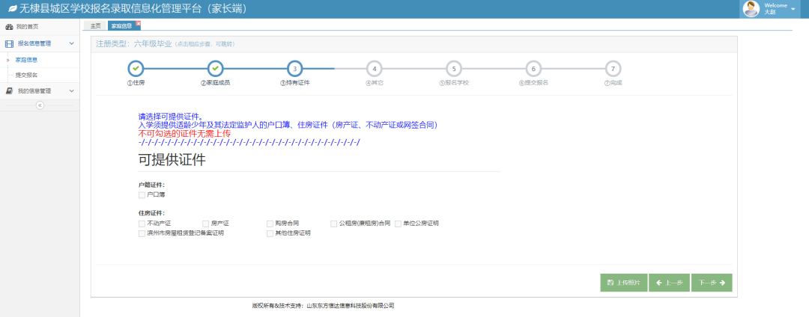
Task: Tick the 不动产证 checkbox
Action: click(142, 223)
